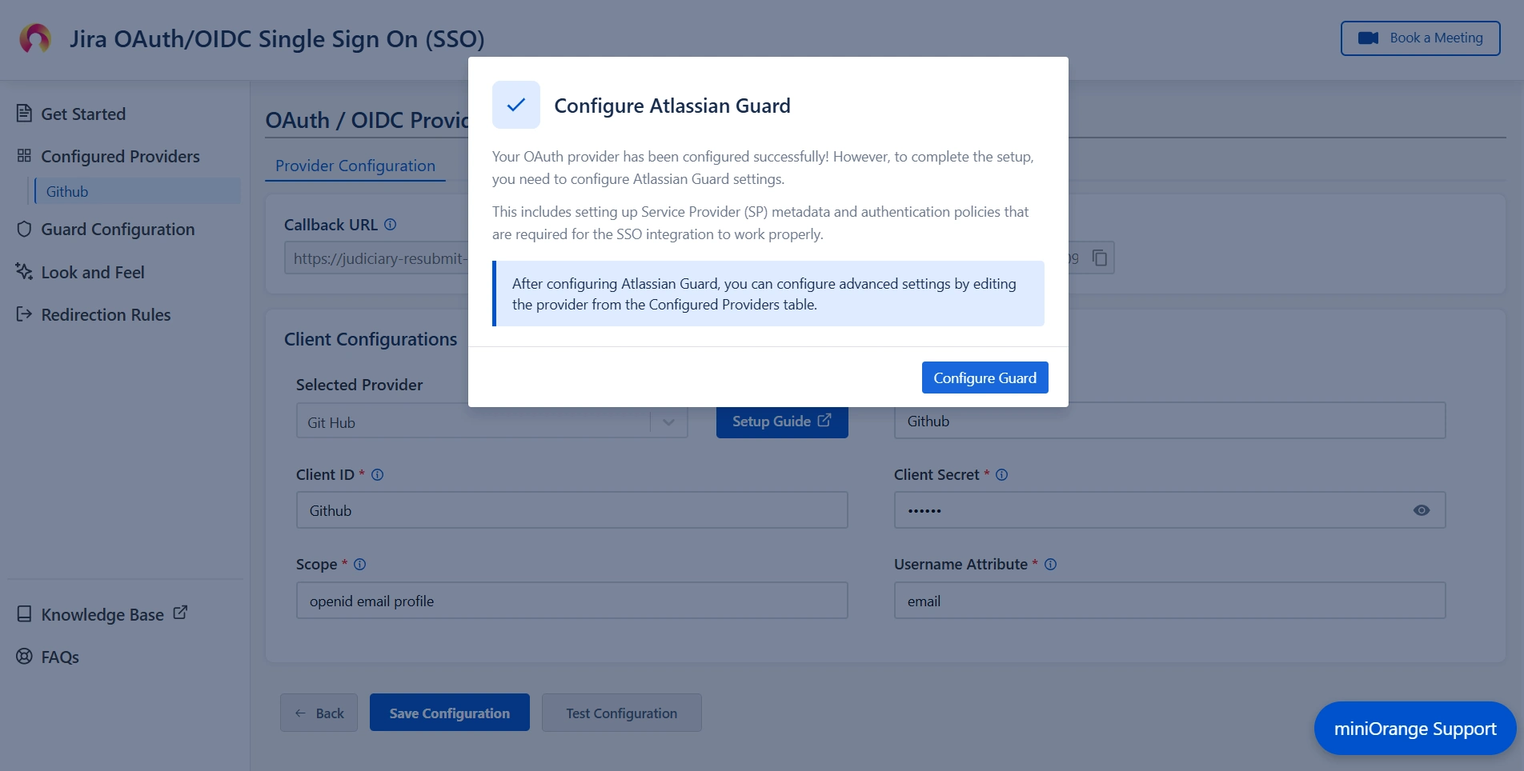Viewport: 1524px width, 771px height.
Task: Click the Get Started document icon
Action: tap(24, 114)
